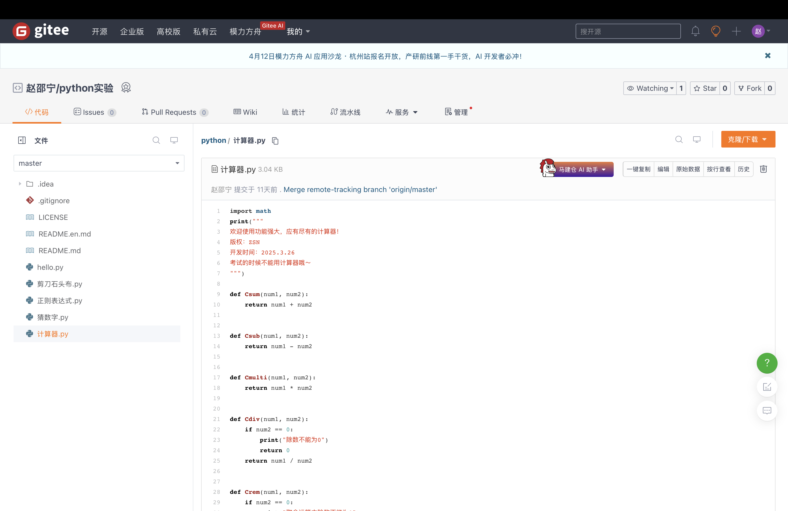Open the master branch dropdown

click(x=99, y=163)
